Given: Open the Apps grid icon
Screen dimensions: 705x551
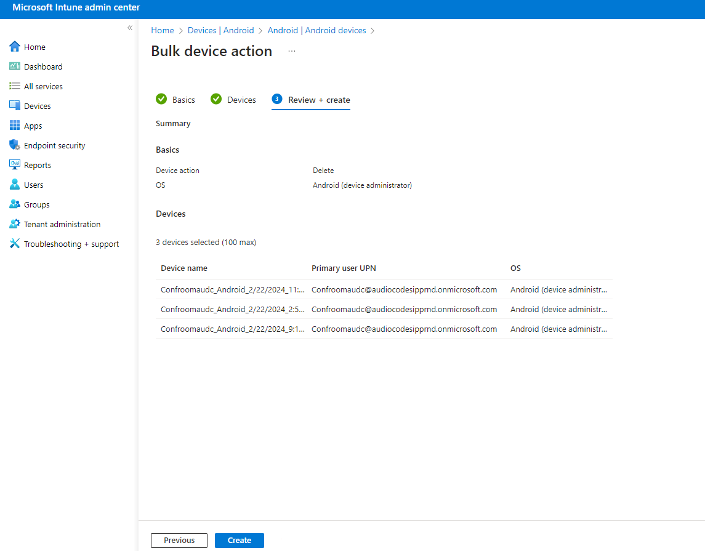Looking at the screenshot, I should click(x=15, y=126).
